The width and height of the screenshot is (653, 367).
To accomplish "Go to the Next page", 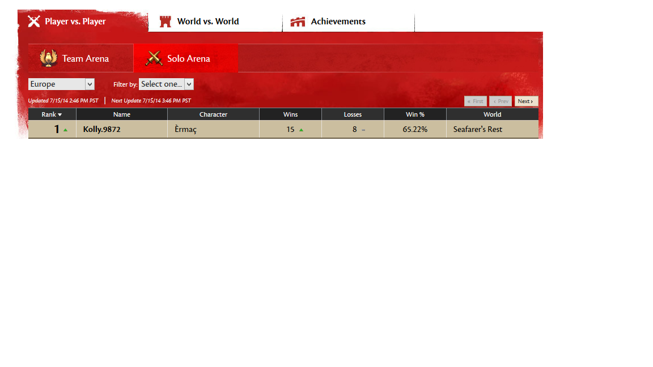I will point(526,101).
